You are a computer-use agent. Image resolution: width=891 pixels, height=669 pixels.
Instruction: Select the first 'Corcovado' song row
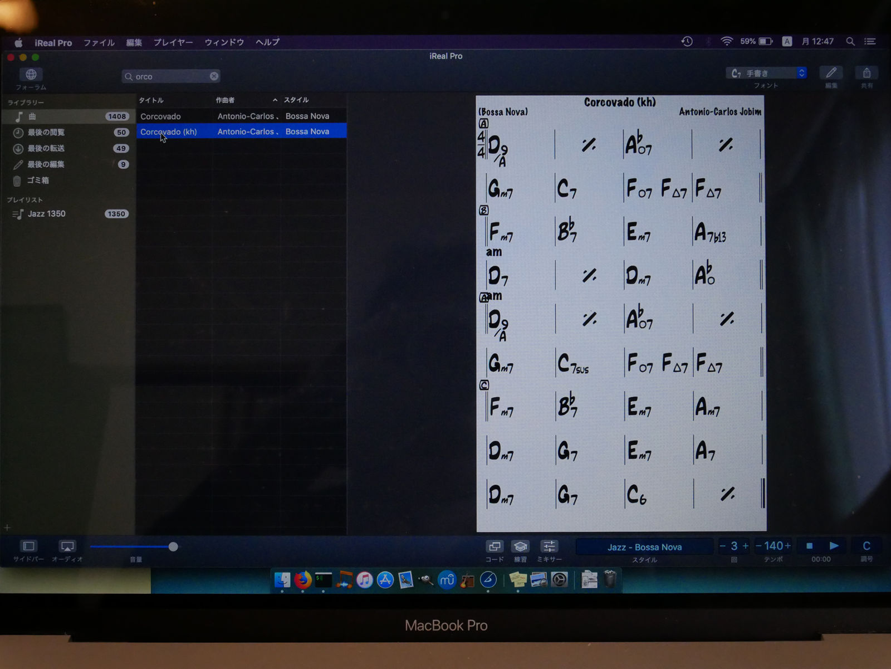tap(241, 116)
